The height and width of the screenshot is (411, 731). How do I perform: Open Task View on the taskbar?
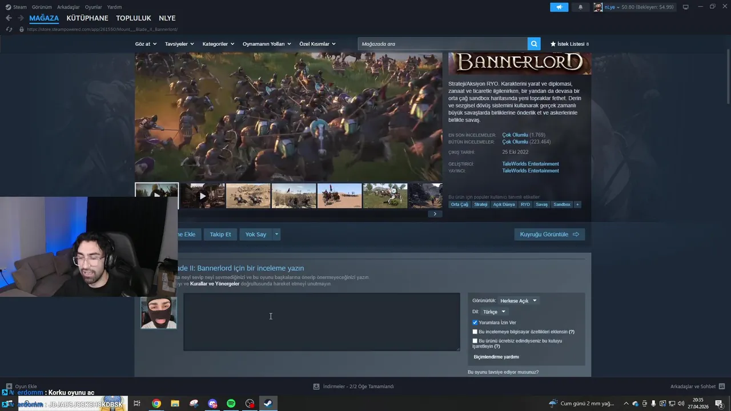coord(137,404)
